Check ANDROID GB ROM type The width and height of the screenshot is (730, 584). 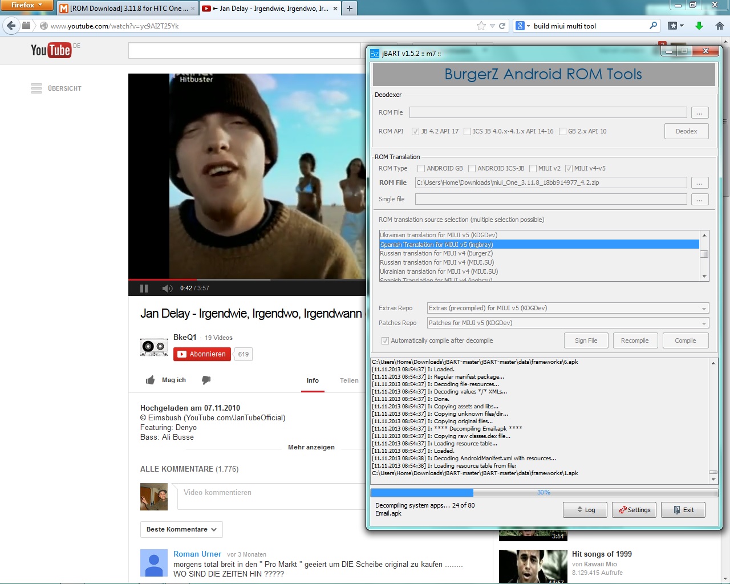pos(421,168)
